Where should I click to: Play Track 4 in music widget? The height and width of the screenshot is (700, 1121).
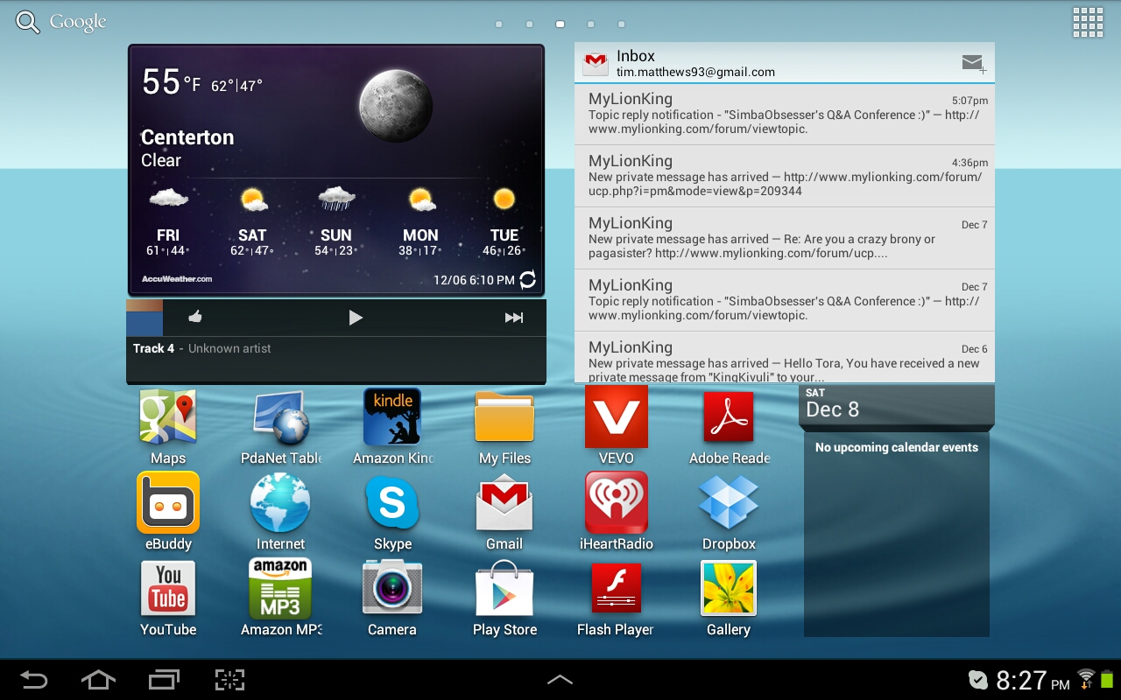[x=355, y=318]
